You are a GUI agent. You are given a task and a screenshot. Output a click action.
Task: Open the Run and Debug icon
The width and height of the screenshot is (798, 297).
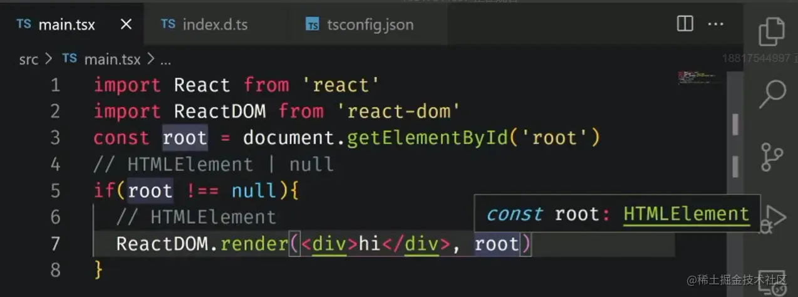point(774,219)
